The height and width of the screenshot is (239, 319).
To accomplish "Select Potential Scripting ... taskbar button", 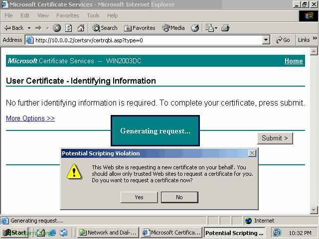I will [234, 233].
